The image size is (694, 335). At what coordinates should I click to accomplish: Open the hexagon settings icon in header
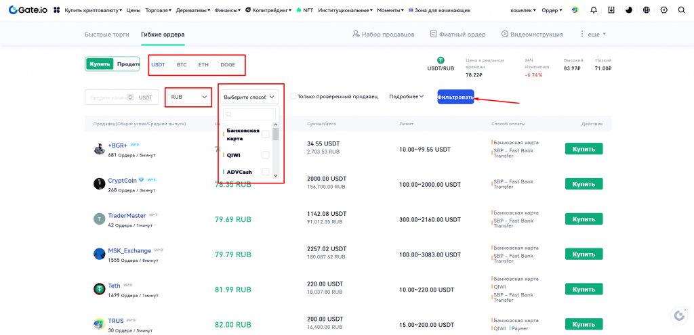[664, 10]
